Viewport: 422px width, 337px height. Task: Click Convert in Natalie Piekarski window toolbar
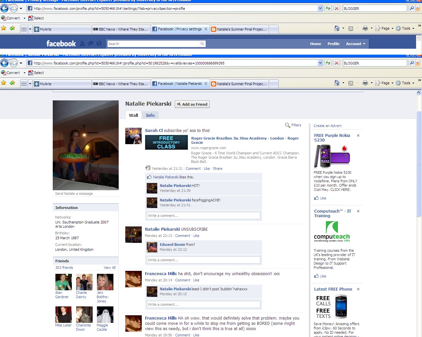tap(11, 73)
